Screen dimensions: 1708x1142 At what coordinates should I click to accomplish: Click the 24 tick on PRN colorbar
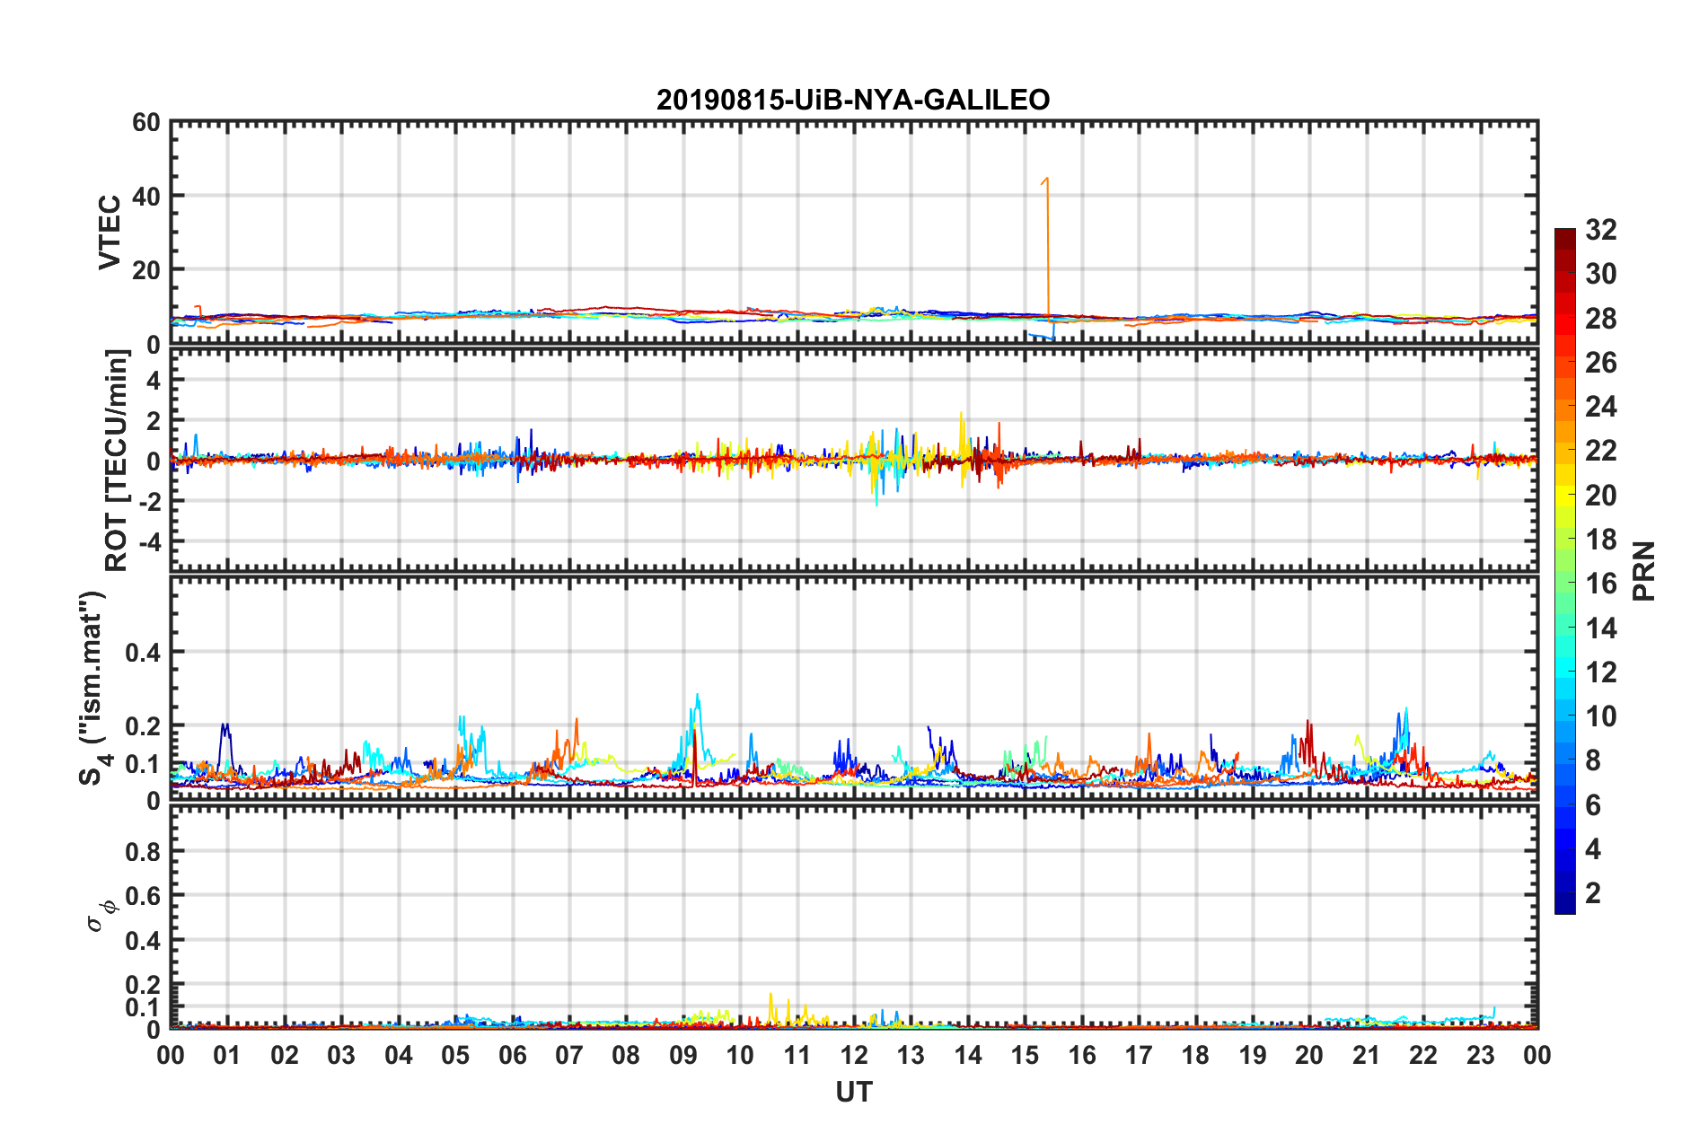(x=1600, y=407)
